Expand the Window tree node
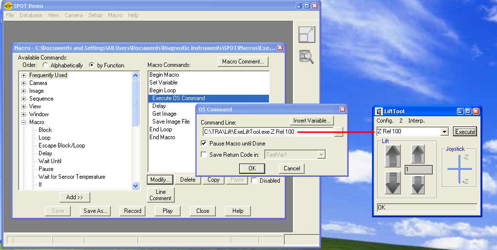Image resolution: width=497 pixels, height=250 pixels. click(x=23, y=114)
